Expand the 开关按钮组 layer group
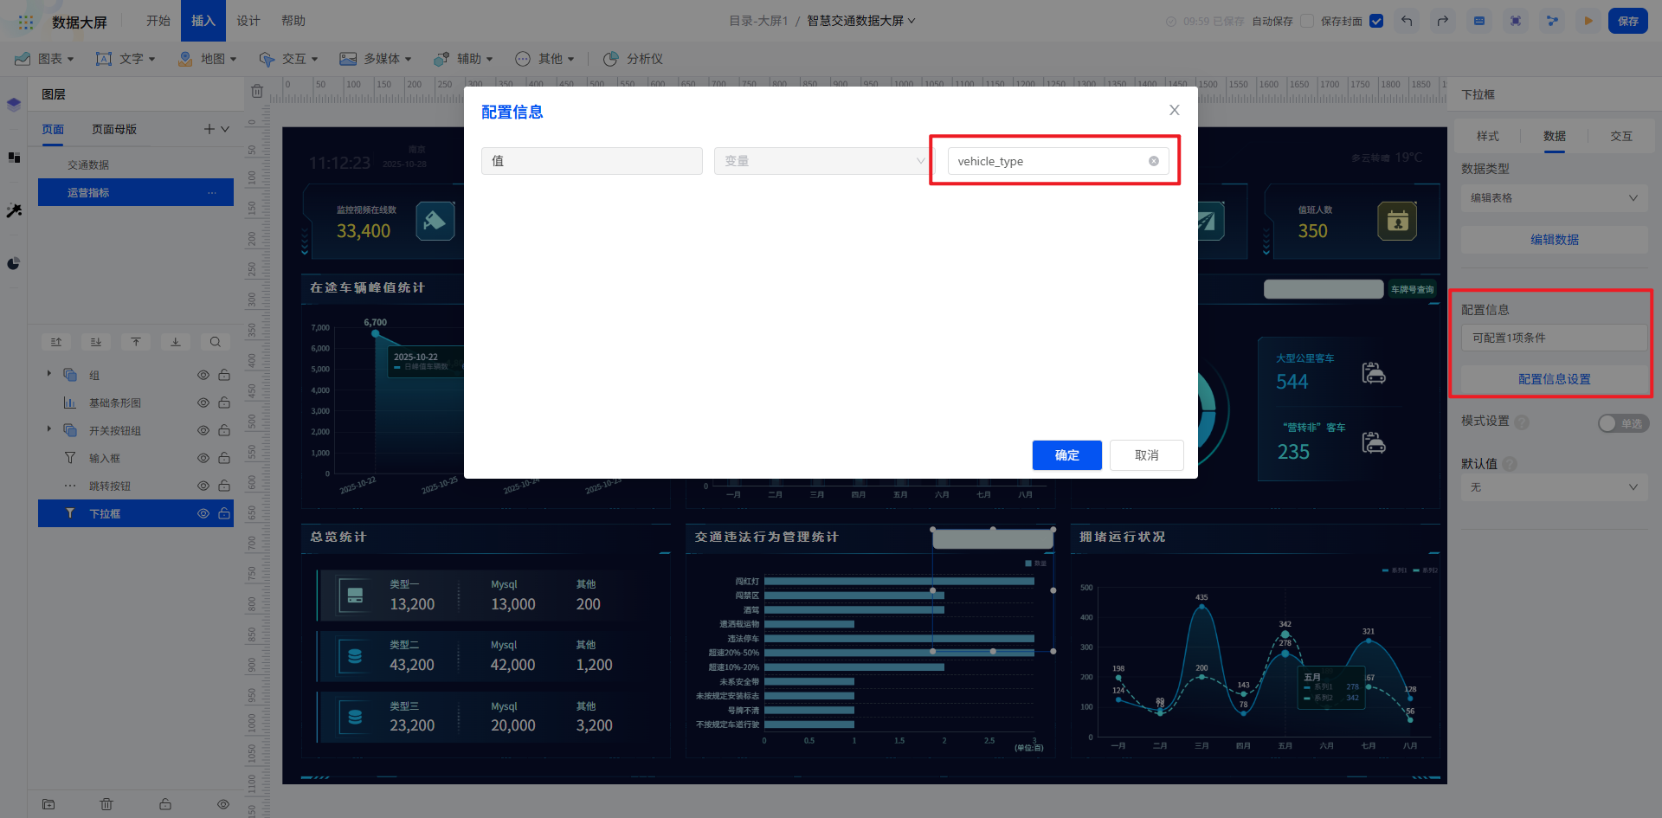The width and height of the screenshot is (1662, 818). (49, 429)
